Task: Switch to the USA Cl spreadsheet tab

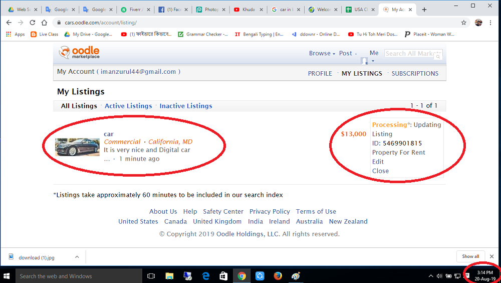Action: [360, 10]
